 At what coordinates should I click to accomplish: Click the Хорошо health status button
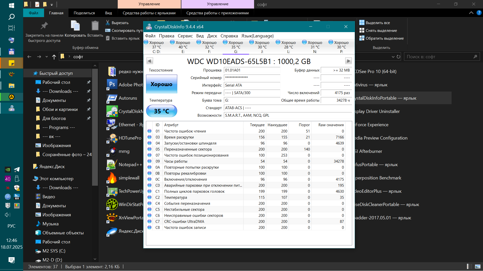(162, 84)
